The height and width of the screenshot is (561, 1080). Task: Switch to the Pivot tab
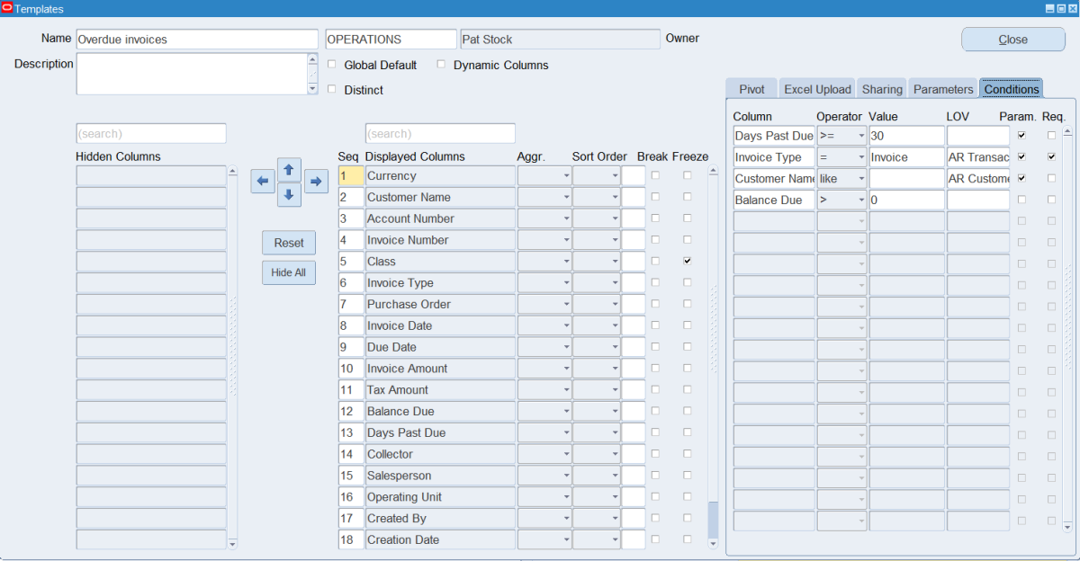click(751, 89)
